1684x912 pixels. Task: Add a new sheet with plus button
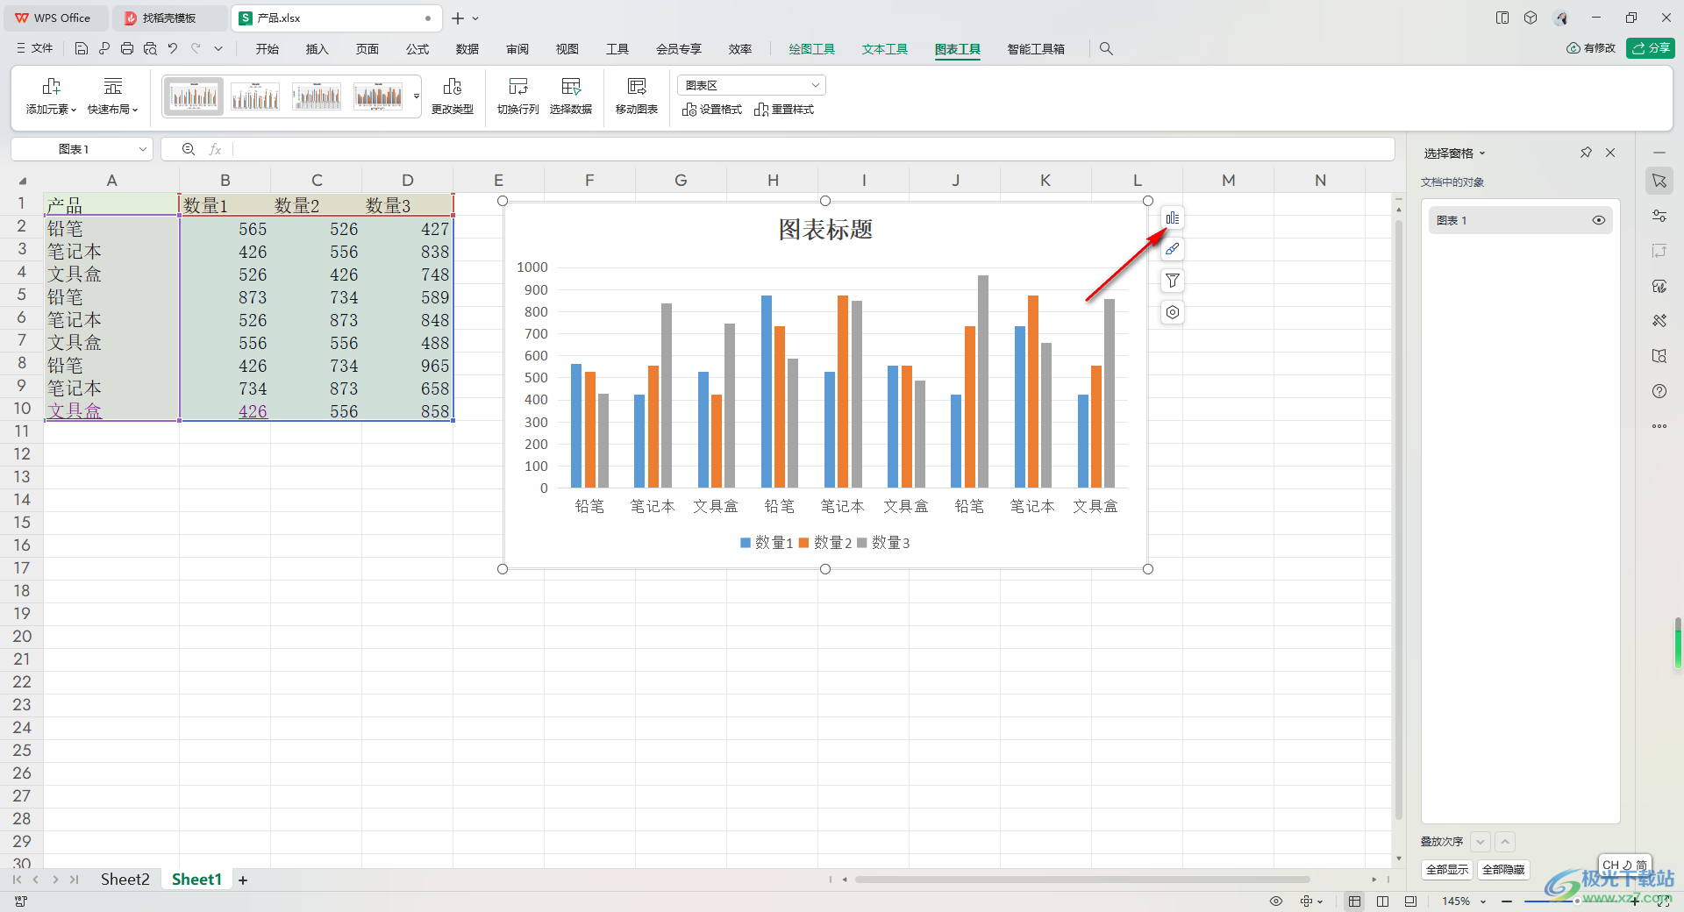[243, 880]
